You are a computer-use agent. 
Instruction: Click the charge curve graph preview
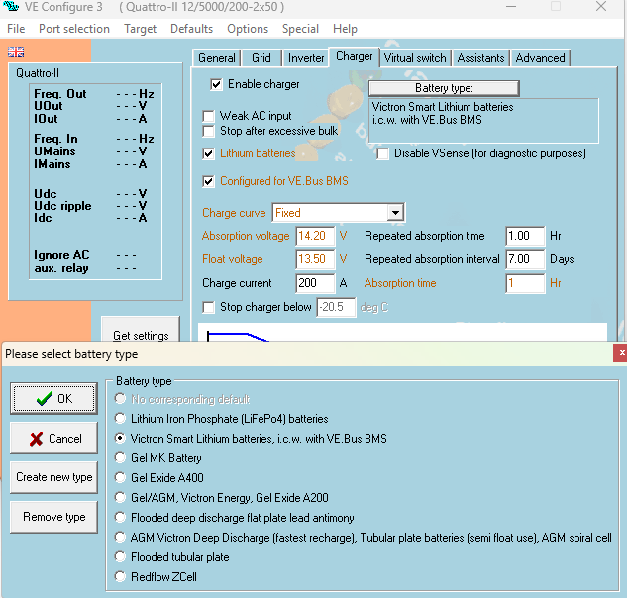[402, 333]
